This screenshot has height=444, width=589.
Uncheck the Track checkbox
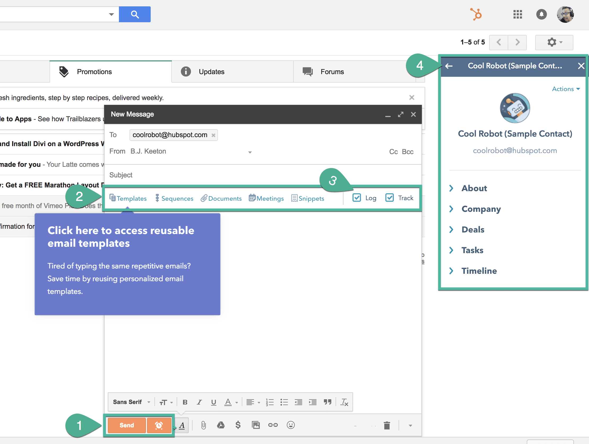point(389,198)
